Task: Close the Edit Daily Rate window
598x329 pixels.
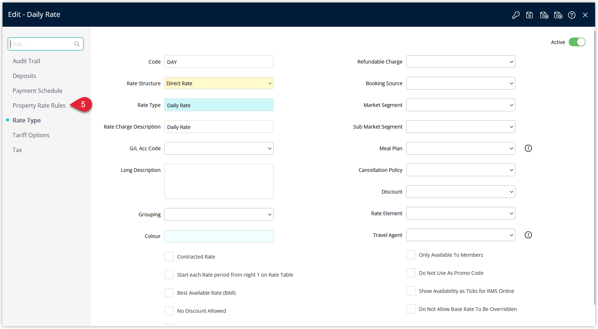Action: [585, 15]
